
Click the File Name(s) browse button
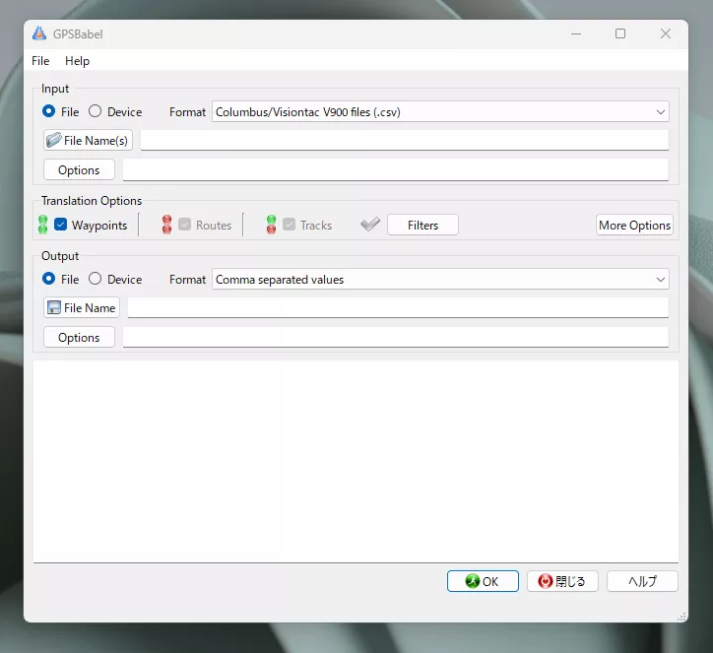click(89, 140)
